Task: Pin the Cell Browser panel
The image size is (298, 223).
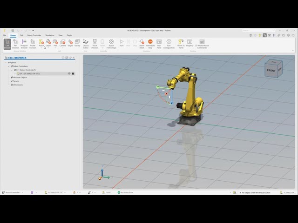Action: [70, 58]
